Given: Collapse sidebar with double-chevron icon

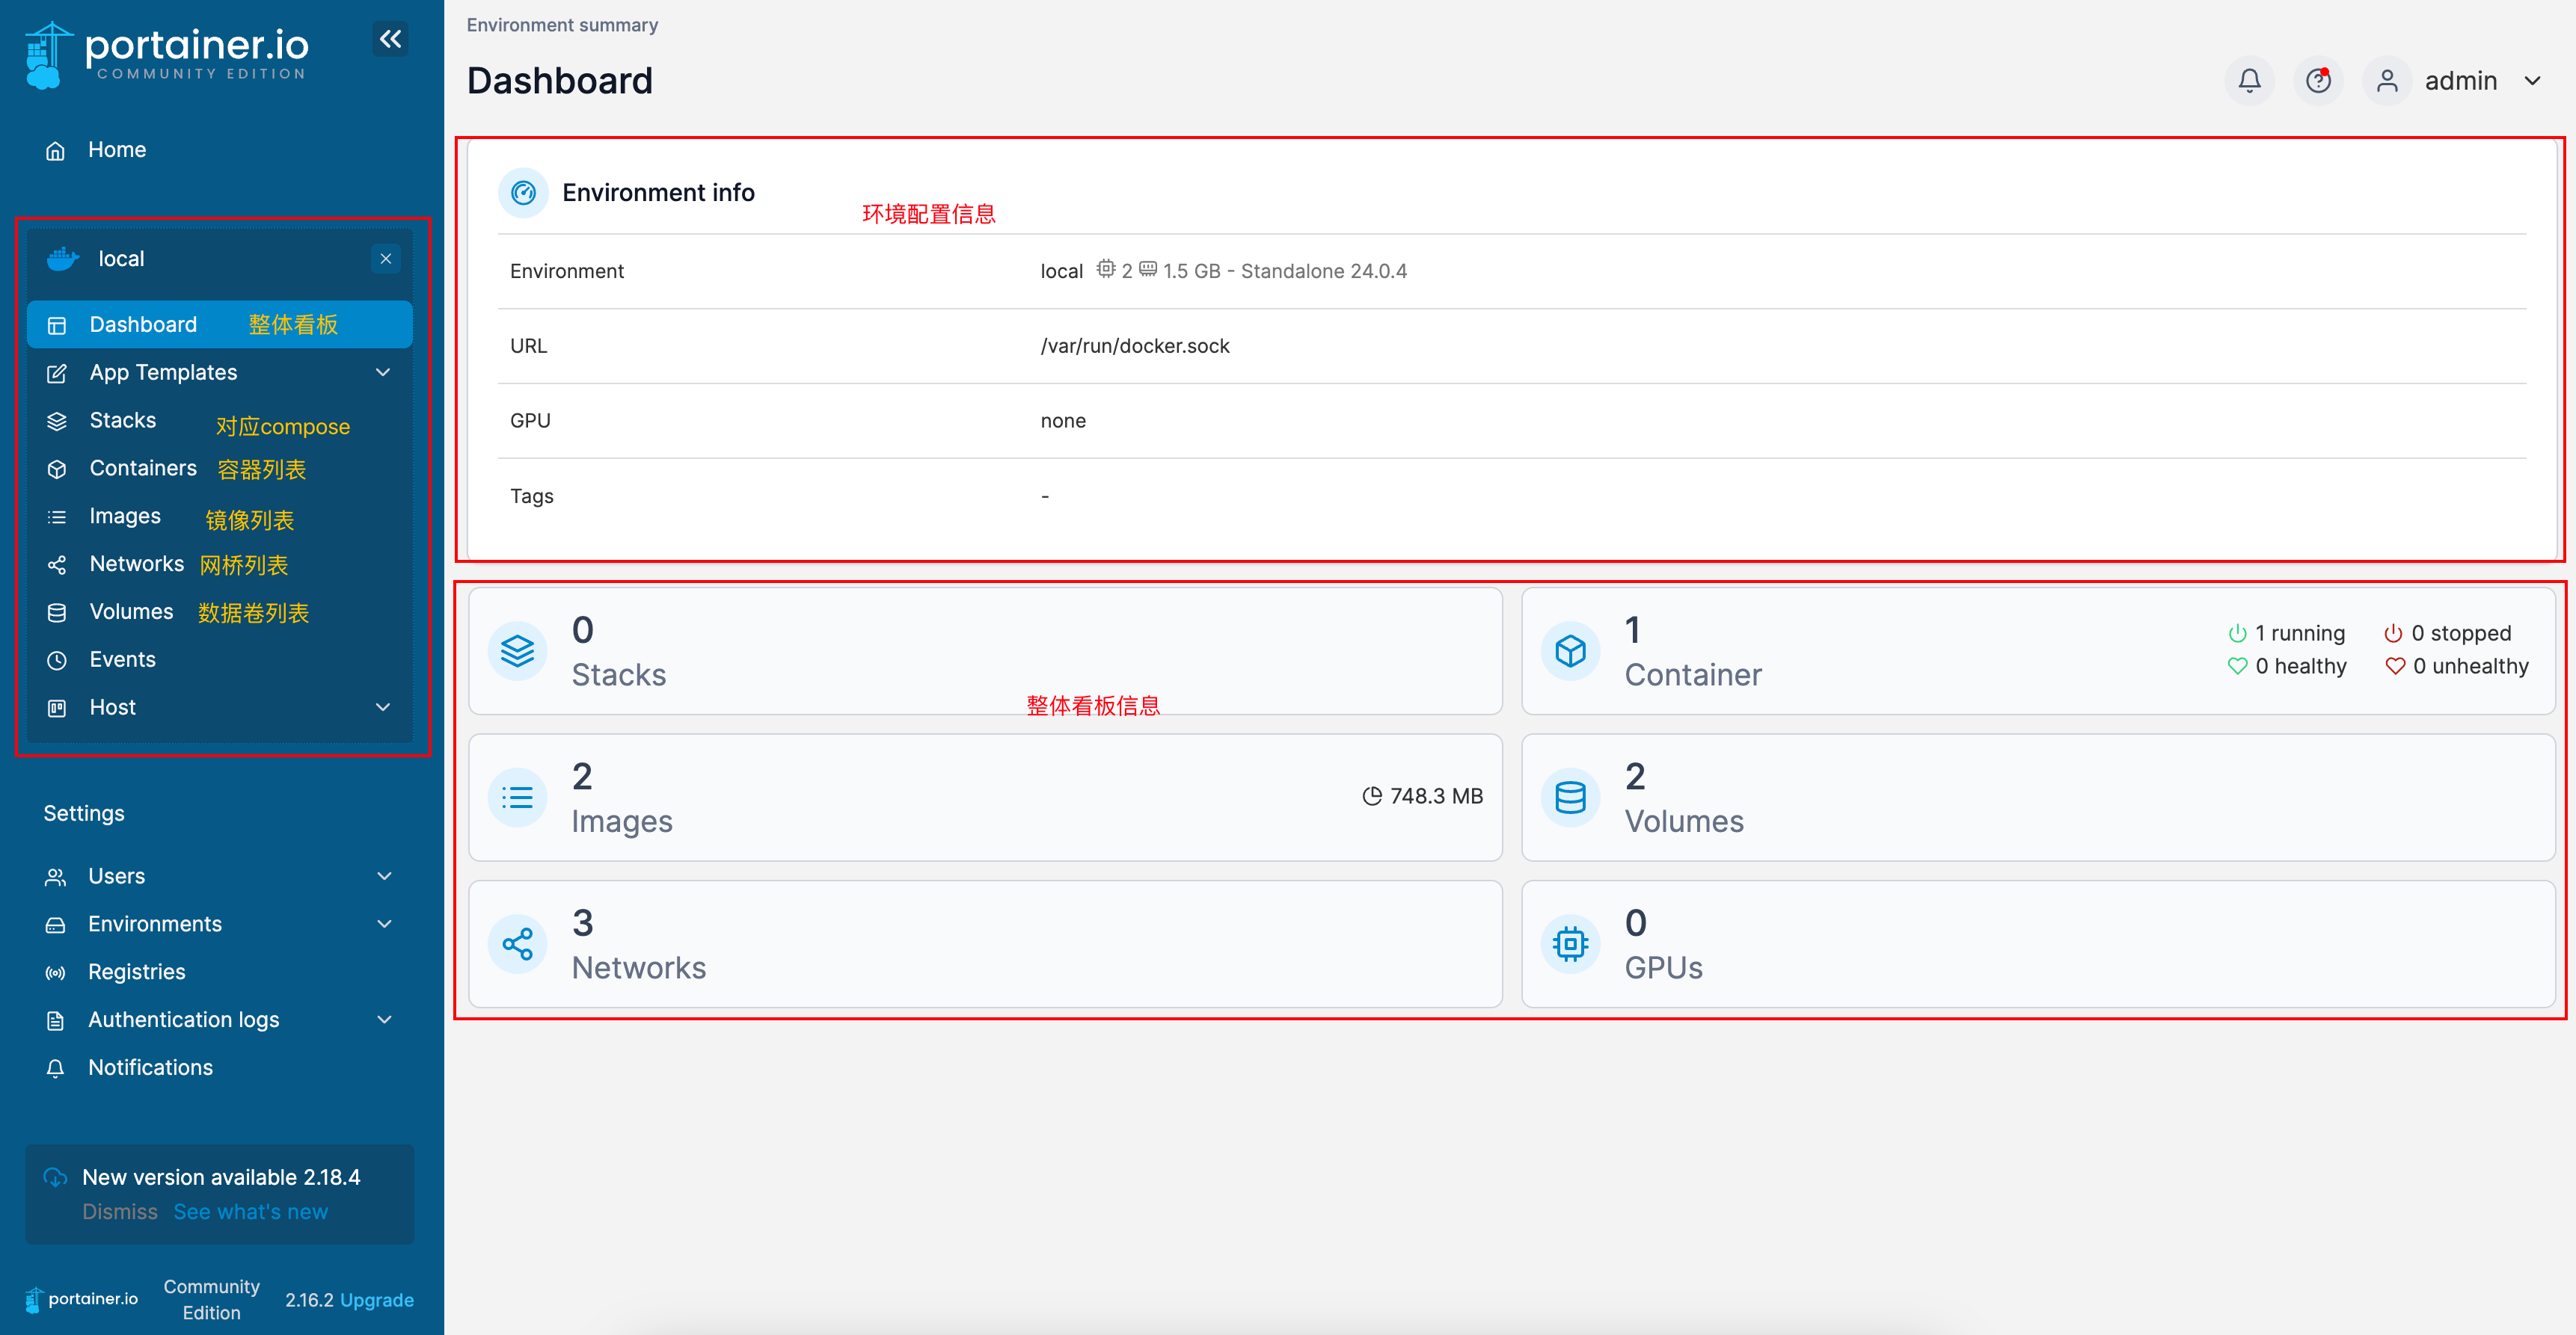Looking at the screenshot, I should pos(390,40).
